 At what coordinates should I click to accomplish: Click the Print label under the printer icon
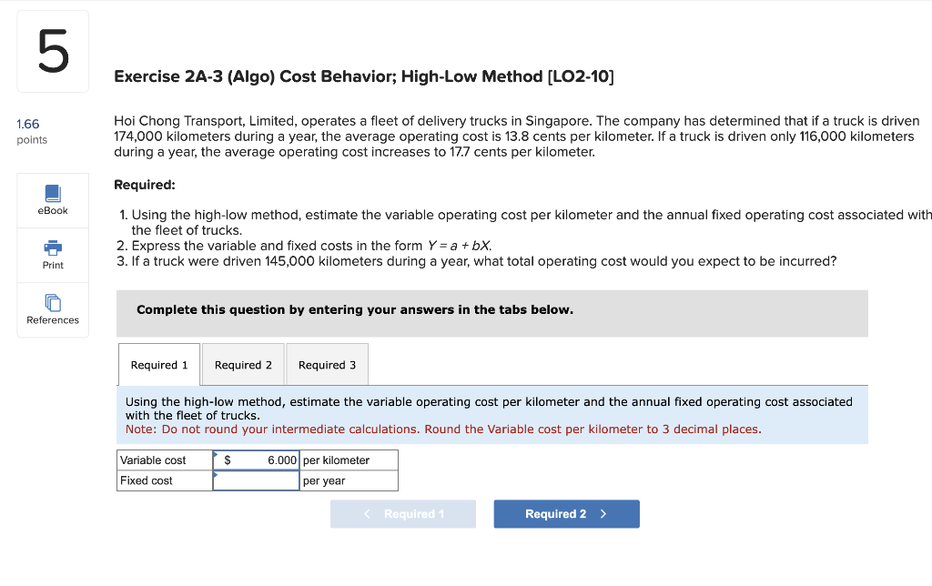pyautogui.click(x=52, y=264)
